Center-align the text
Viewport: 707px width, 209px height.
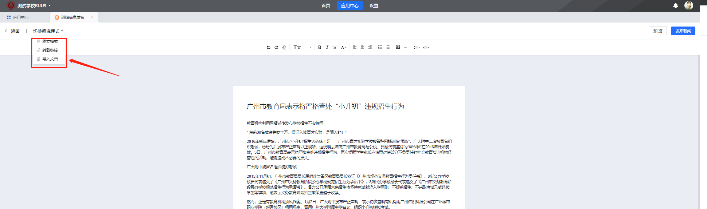pyautogui.click(x=362, y=47)
